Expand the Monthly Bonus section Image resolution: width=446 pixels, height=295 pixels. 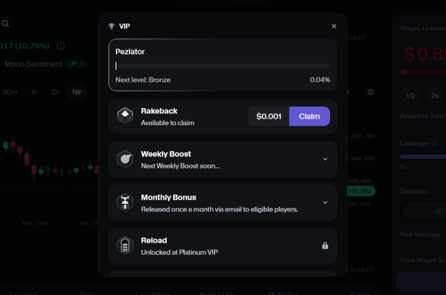[x=325, y=203]
